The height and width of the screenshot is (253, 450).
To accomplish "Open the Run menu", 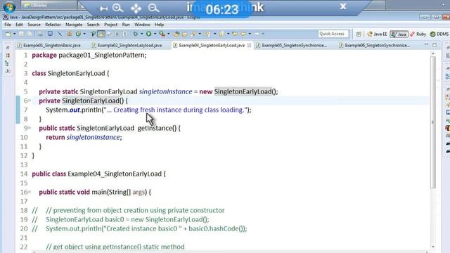I will [126, 25].
